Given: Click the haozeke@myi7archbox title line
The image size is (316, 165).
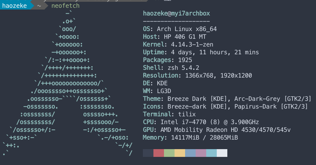Looking at the screenshot, I should click(x=176, y=13).
